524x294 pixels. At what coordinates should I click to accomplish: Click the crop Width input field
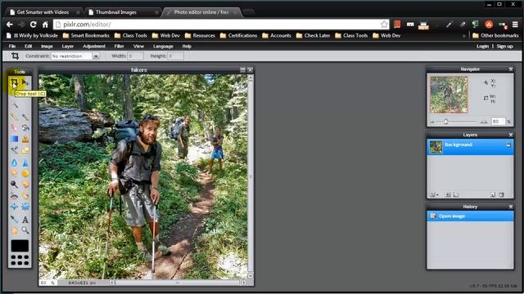pyautogui.click(x=135, y=56)
